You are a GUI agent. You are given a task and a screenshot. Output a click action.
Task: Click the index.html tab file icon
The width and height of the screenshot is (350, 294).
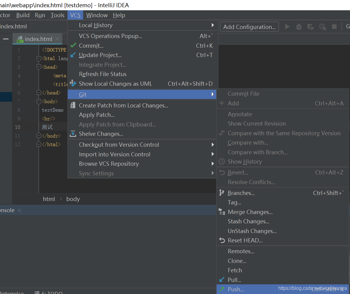20,39
